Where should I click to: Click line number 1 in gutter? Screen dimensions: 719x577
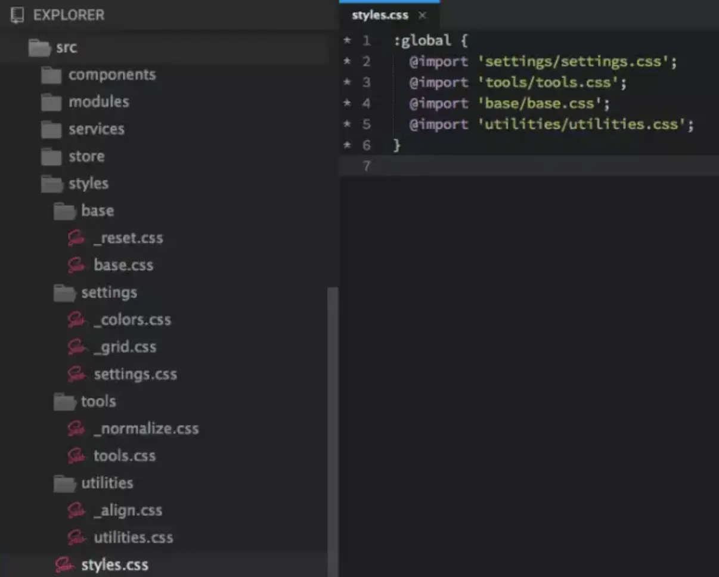366,41
